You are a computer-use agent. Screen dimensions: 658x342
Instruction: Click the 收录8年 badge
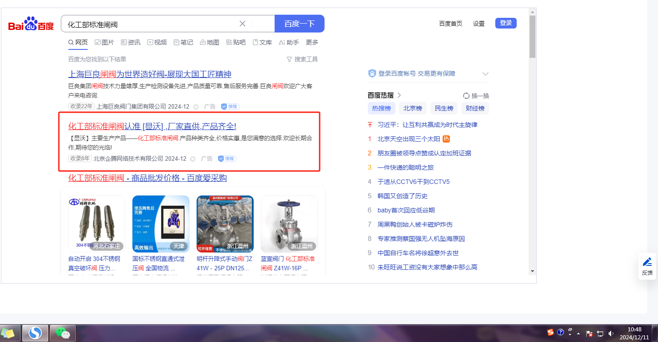pyautogui.click(x=80, y=159)
